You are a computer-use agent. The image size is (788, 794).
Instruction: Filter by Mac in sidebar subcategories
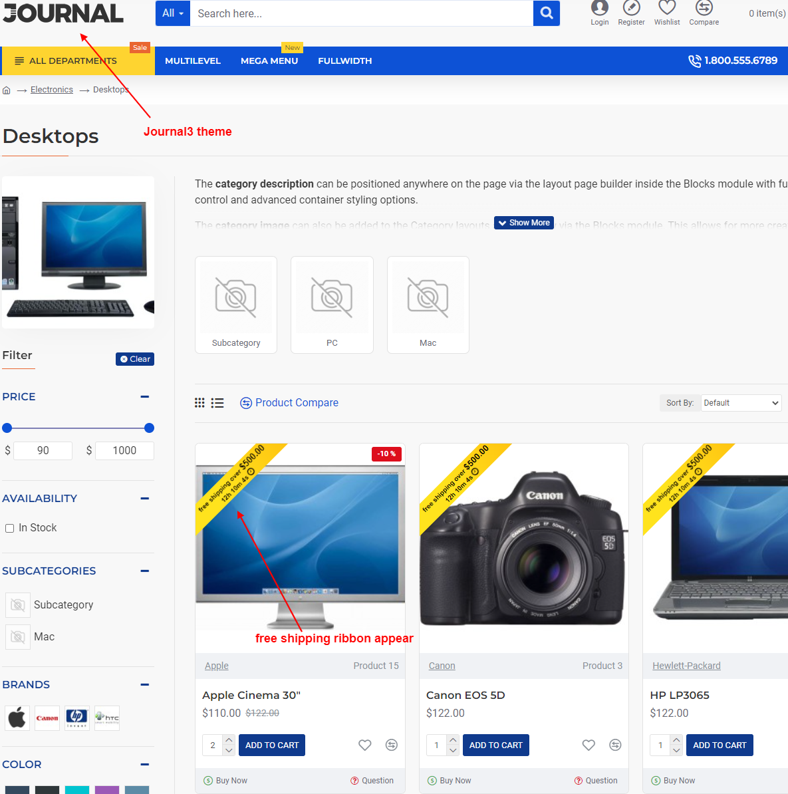click(31, 637)
